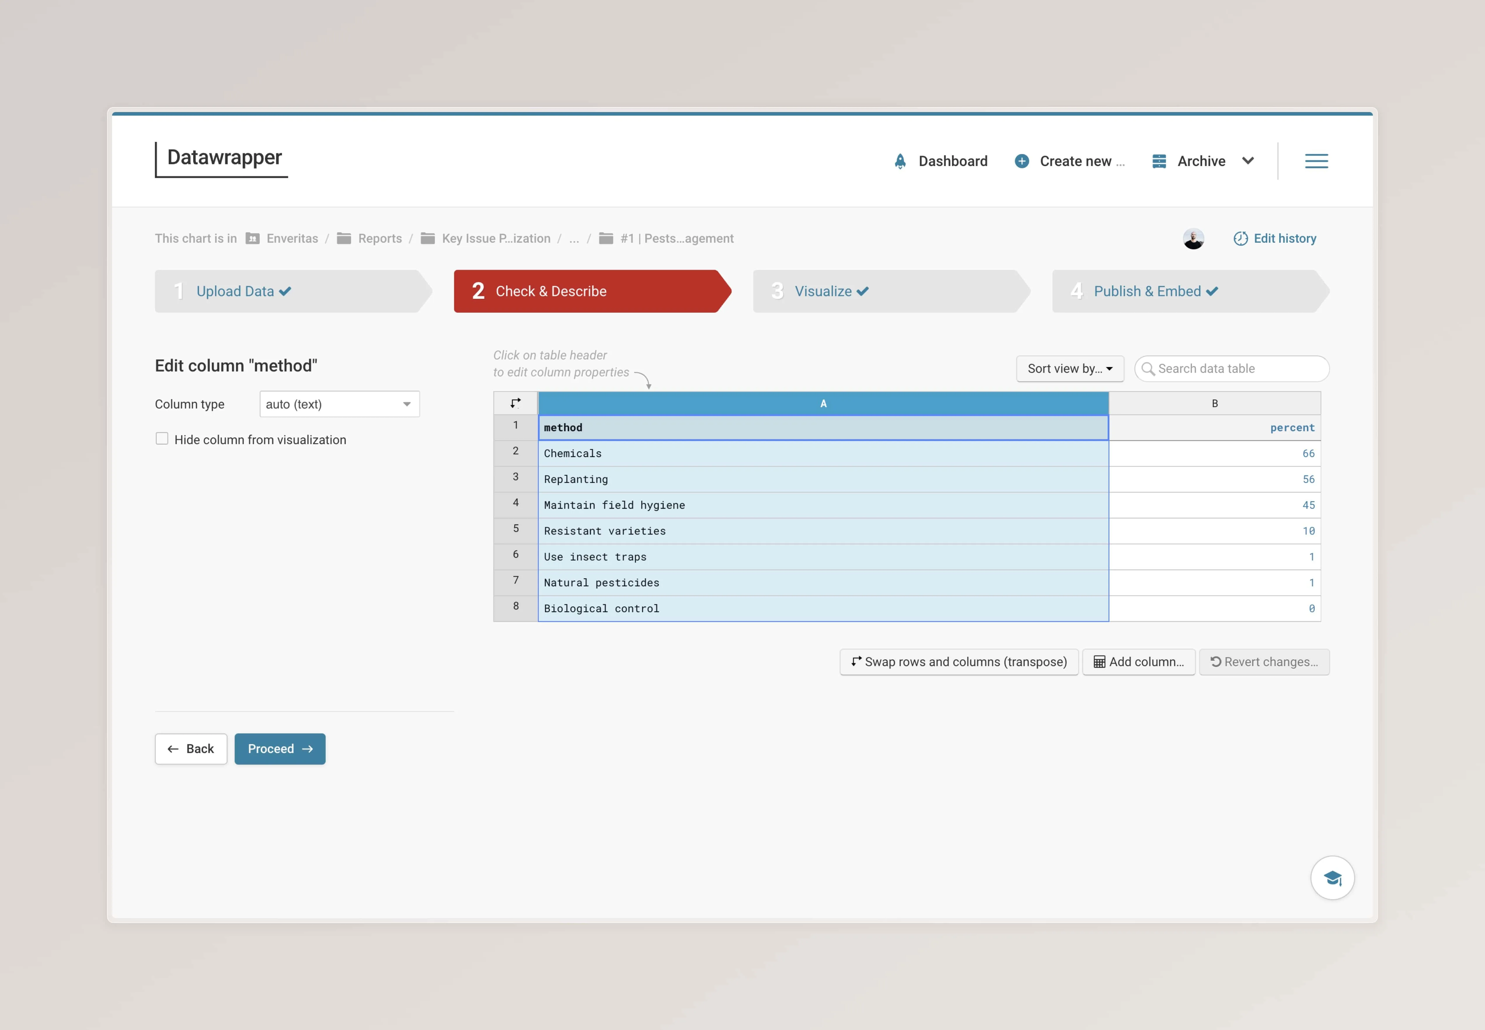Expand the Archive chevron in the header
The height and width of the screenshot is (1030, 1485).
(1247, 161)
